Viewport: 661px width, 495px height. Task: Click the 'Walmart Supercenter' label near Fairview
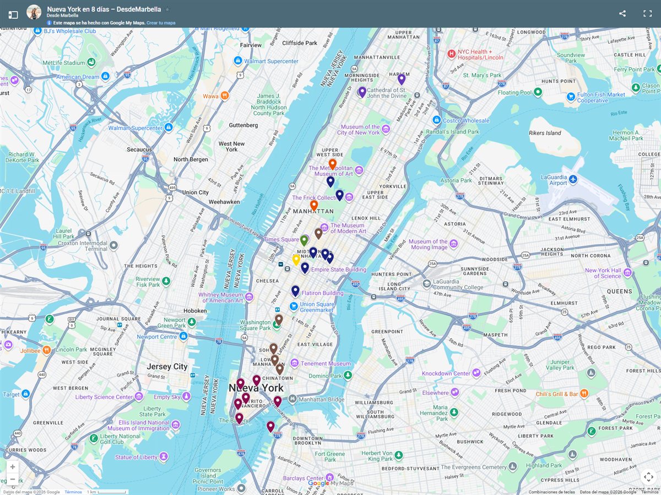pos(271,61)
